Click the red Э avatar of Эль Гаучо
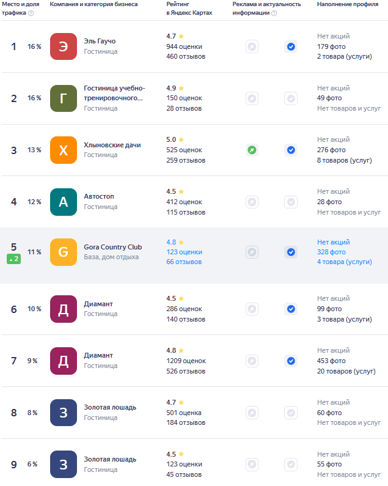388x486 pixels. click(64, 46)
